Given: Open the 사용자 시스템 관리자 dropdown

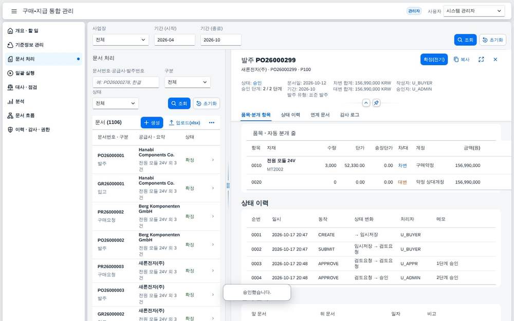Looking at the screenshot, I should 474,11.
